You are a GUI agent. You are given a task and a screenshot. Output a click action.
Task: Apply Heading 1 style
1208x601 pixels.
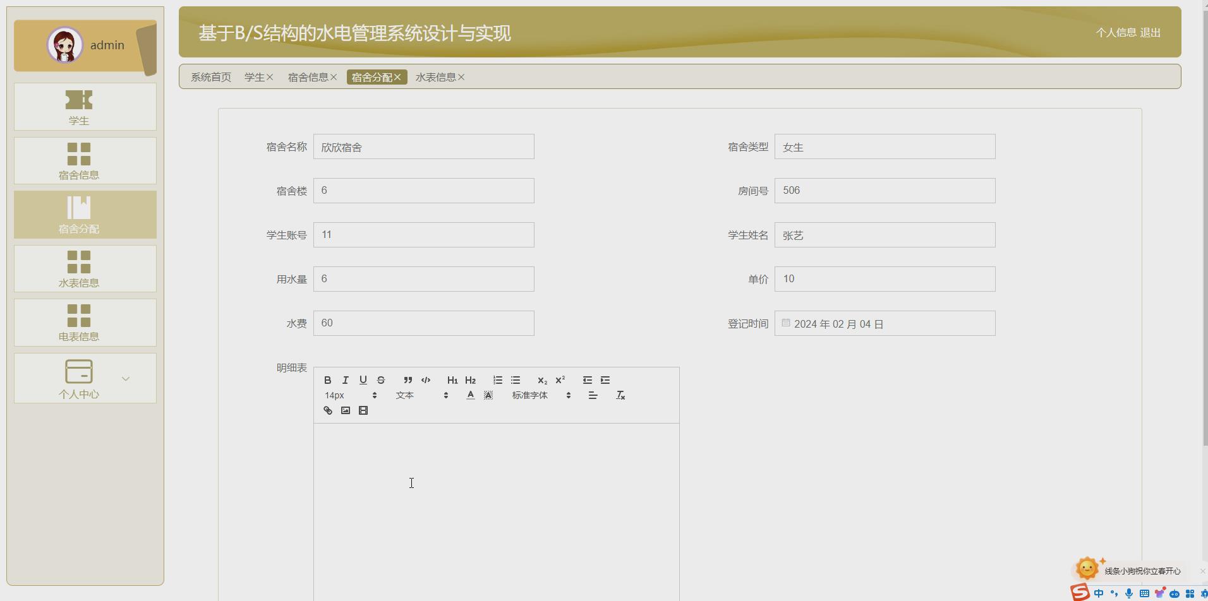coord(452,380)
